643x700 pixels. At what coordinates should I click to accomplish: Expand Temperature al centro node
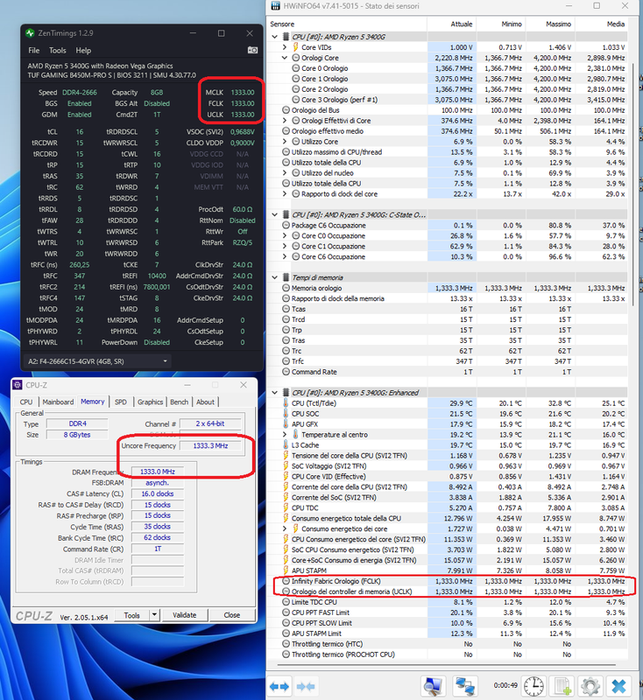(x=285, y=434)
